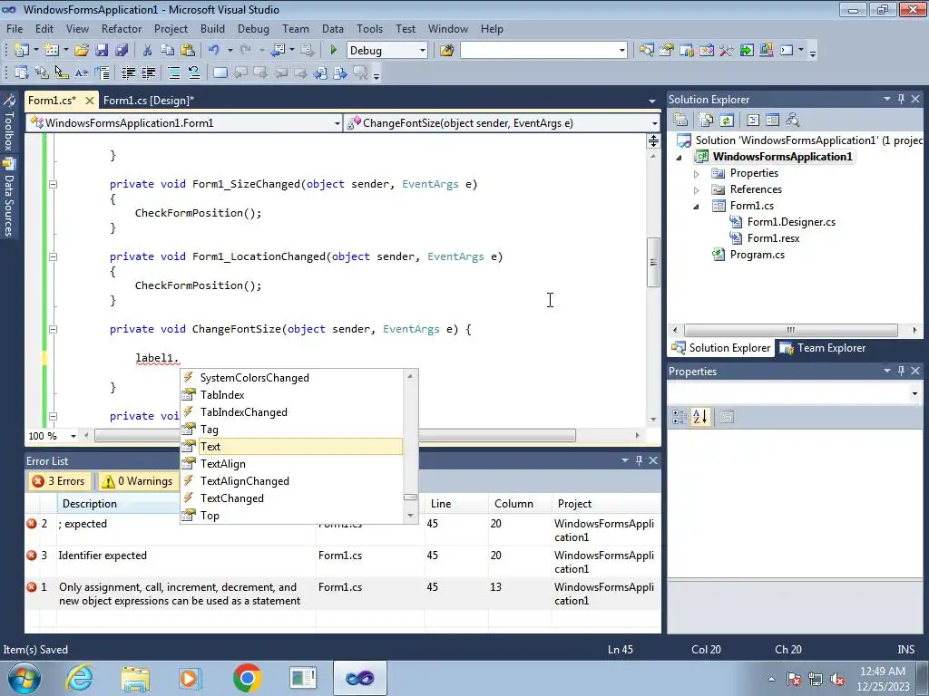
Task: Pin the Error List panel
Action: [639, 460]
